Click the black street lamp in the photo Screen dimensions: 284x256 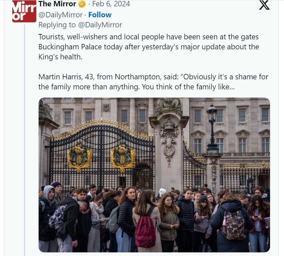[x=212, y=127]
